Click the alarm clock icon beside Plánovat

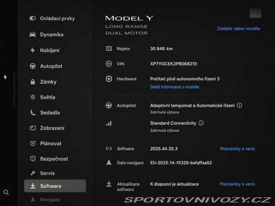[x=32, y=143]
